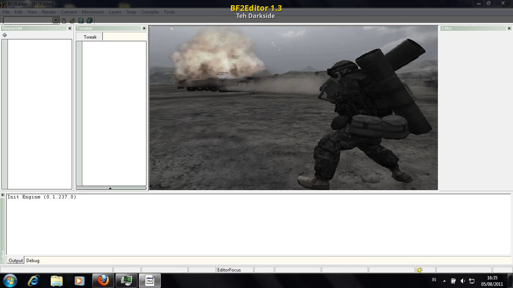
Task: Close the Resources panel
Action: click(x=70, y=28)
